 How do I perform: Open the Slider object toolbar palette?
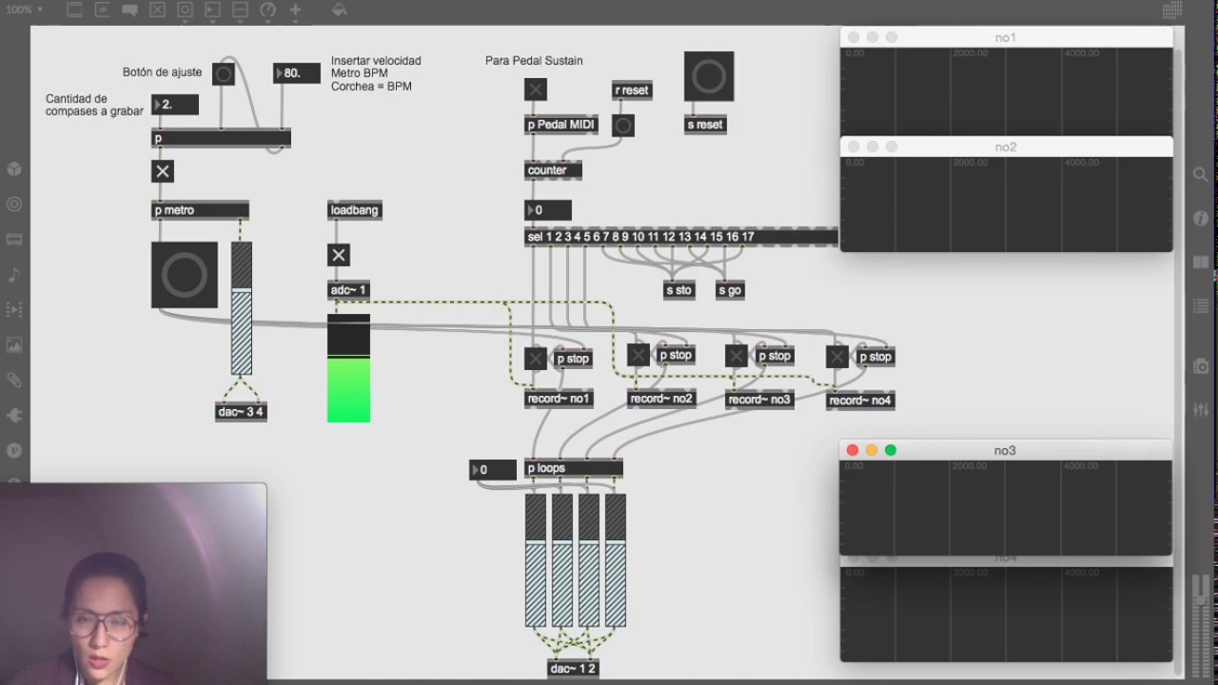click(241, 10)
